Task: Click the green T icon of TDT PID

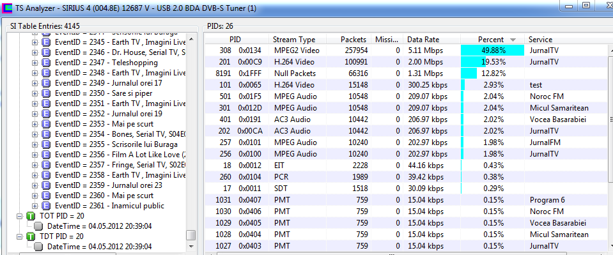Action: coord(31,236)
